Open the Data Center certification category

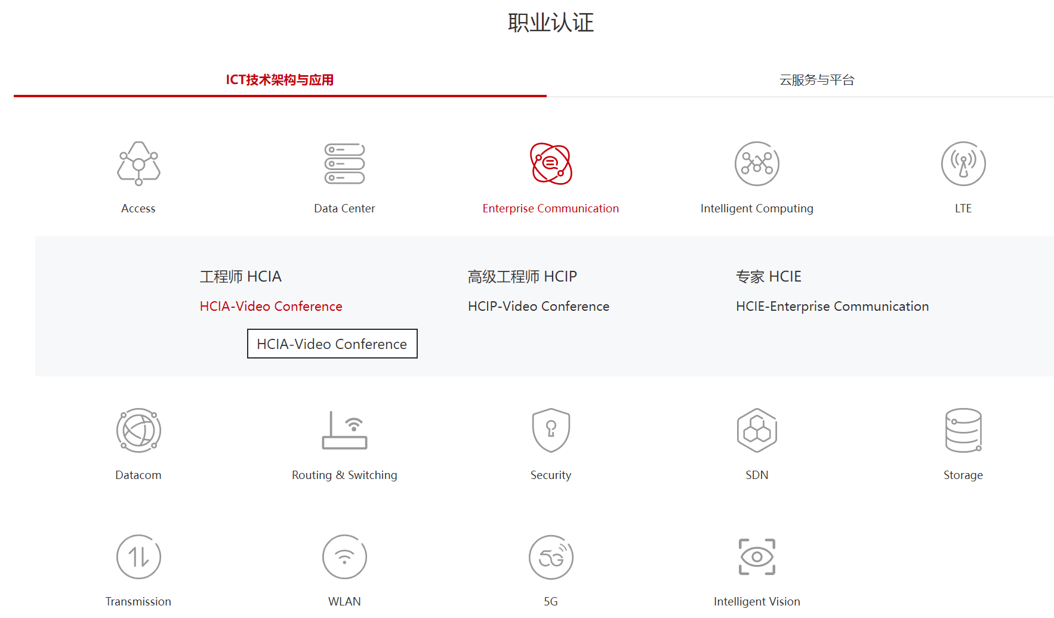click(344, 163)
